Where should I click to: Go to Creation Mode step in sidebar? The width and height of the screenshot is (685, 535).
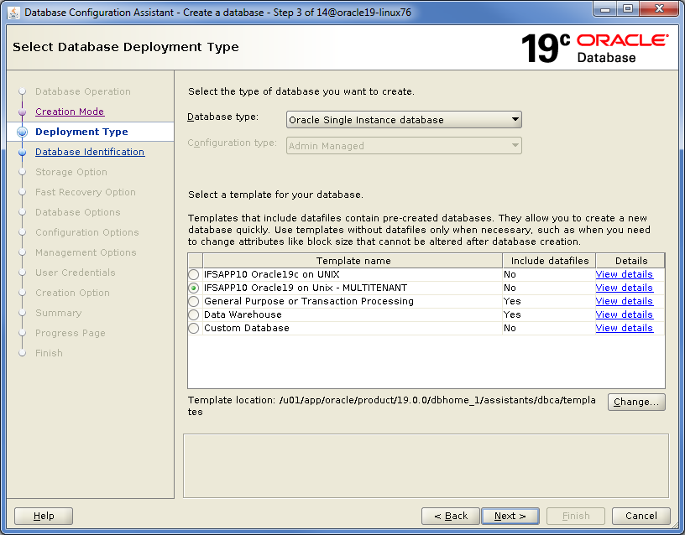click(x=70, y=112)
